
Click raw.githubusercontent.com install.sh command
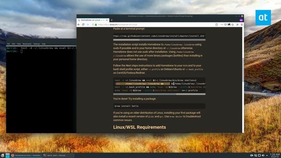[x=159, y=36]
